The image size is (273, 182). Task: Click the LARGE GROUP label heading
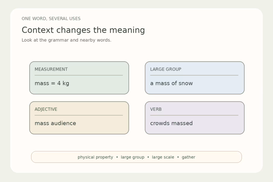[166, 69]
